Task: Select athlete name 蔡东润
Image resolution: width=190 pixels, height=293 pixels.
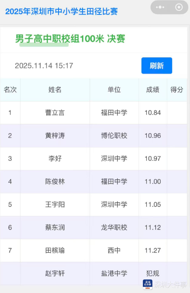Action: pos(55,227)
